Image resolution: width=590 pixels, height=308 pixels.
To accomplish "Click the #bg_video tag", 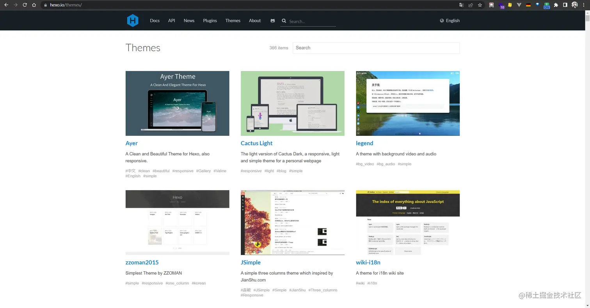I will 365,164.
